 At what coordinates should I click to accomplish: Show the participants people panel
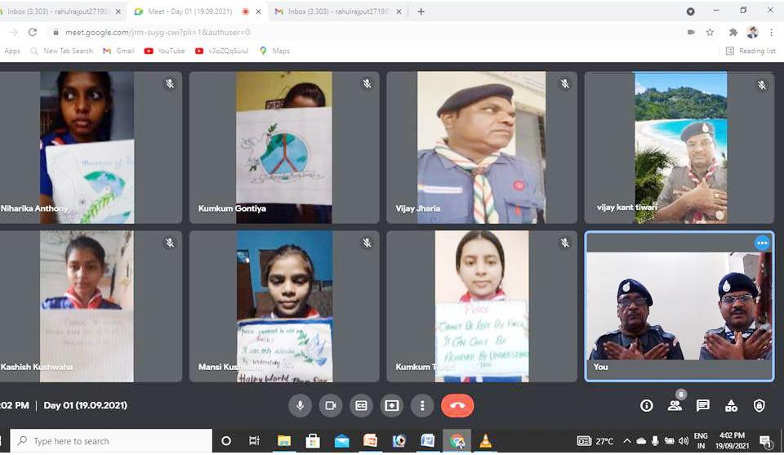click(x=675, y=405)
